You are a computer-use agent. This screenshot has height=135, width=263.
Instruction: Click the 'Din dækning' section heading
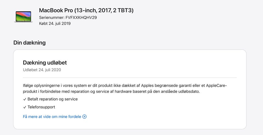click(x=30, y=43)
